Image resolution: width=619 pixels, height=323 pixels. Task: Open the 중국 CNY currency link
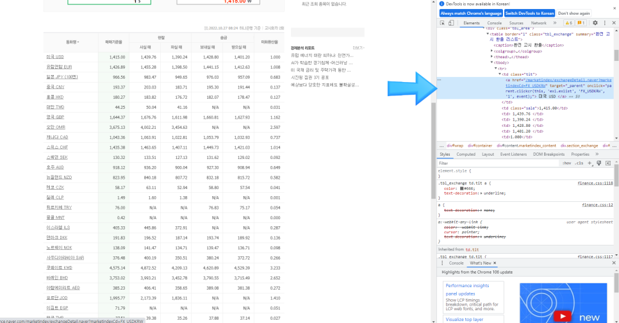point(55,87)
